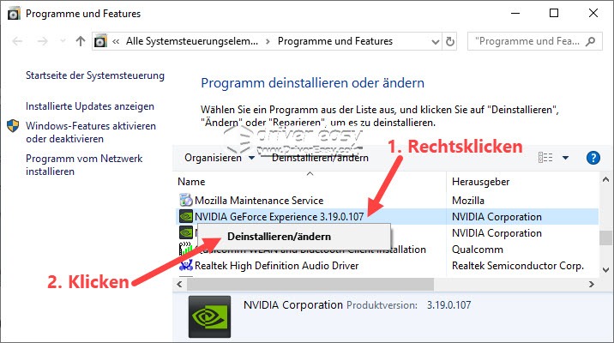Expand the address bar breadcrumb chevrons
The image size is (614, 343).
pos(116,41)
